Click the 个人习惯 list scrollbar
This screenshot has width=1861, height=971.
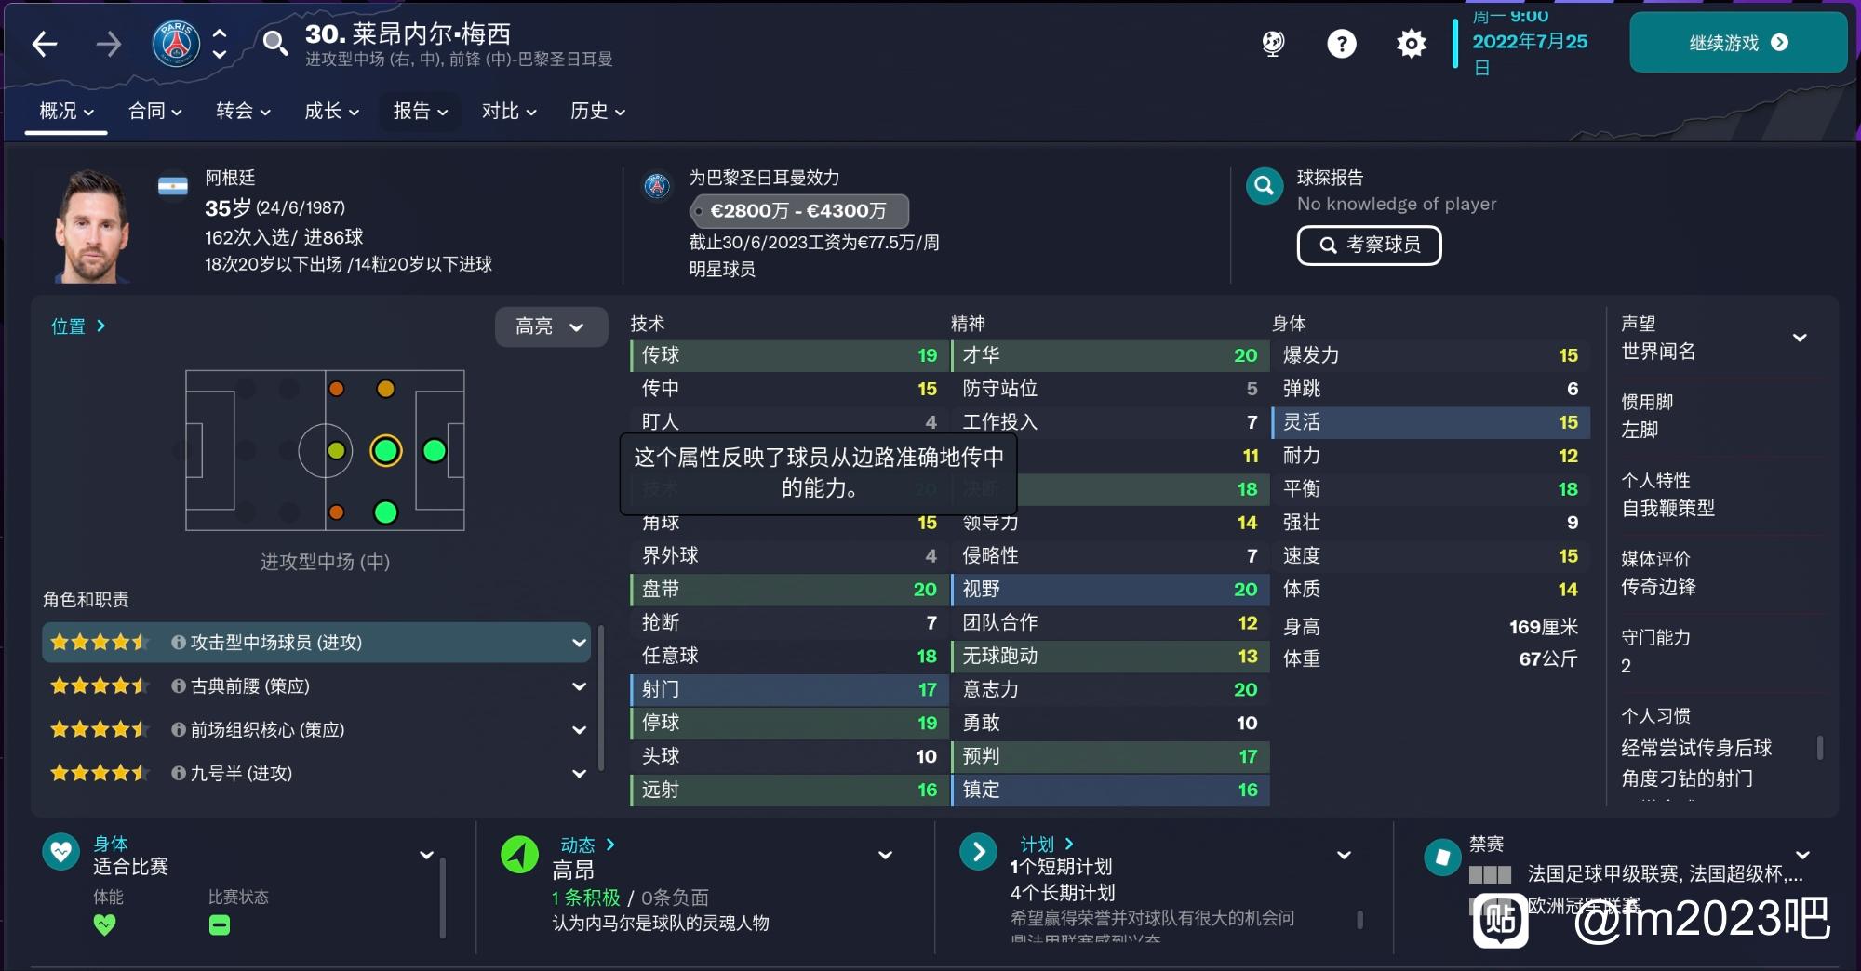click(1819, 748)
